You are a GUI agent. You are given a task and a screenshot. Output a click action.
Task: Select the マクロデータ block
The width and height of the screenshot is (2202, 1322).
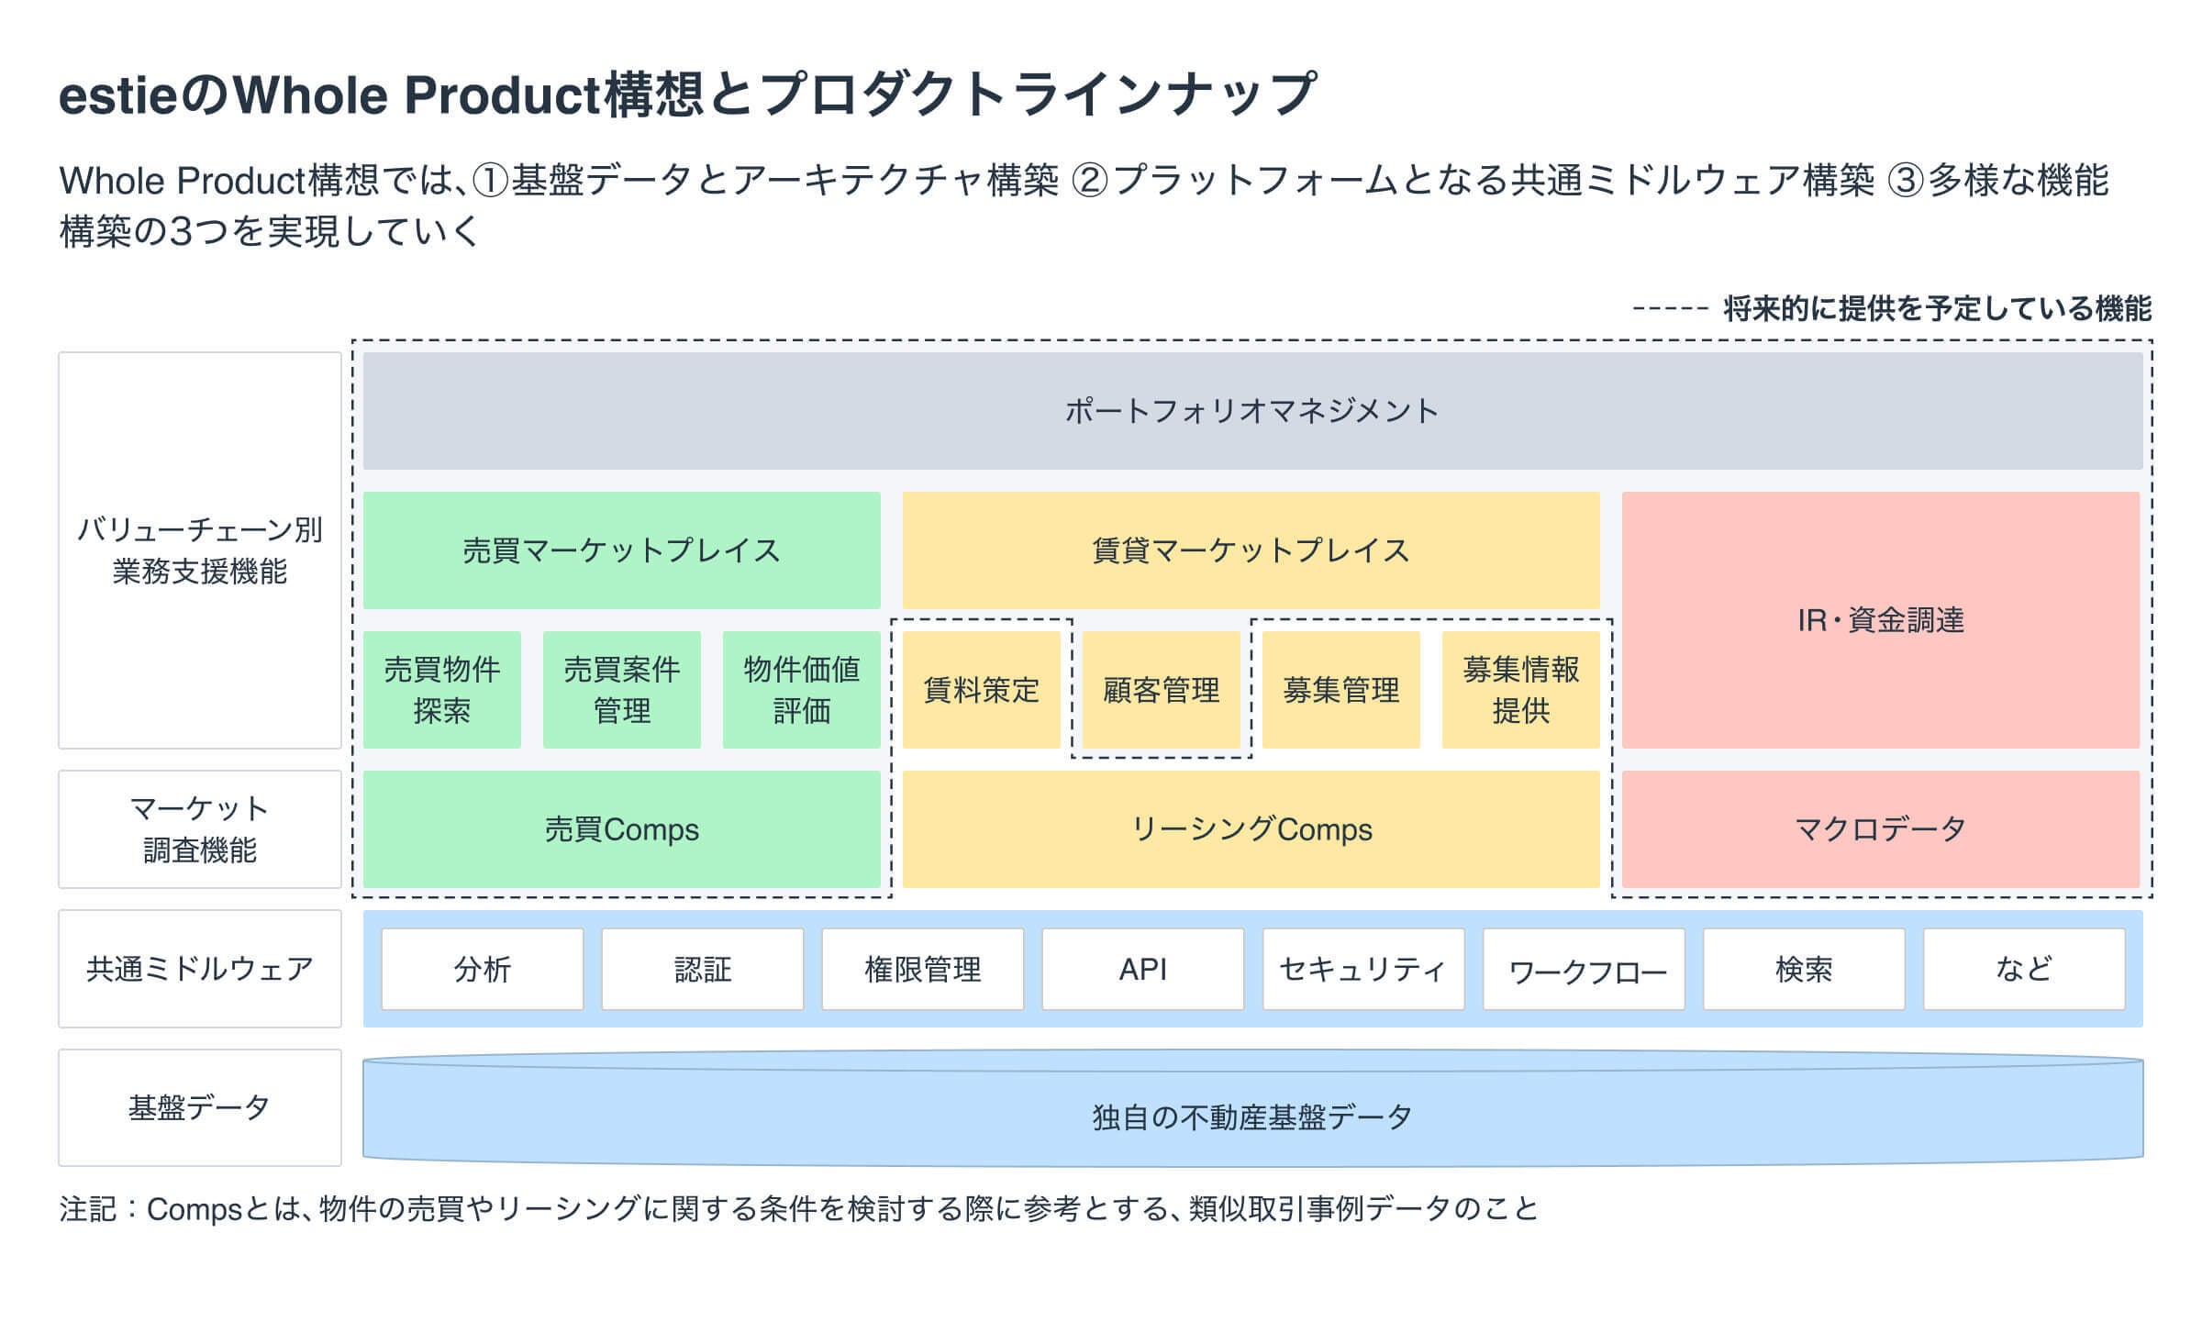click(1880, 829)
